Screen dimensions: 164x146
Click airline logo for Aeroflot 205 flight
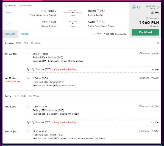click(x=29, y=107)
